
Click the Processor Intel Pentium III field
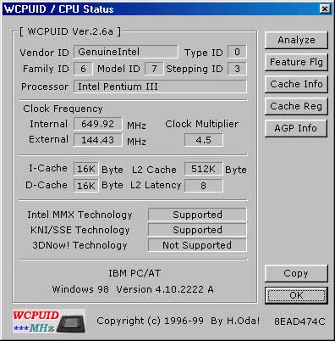[160, 87]
